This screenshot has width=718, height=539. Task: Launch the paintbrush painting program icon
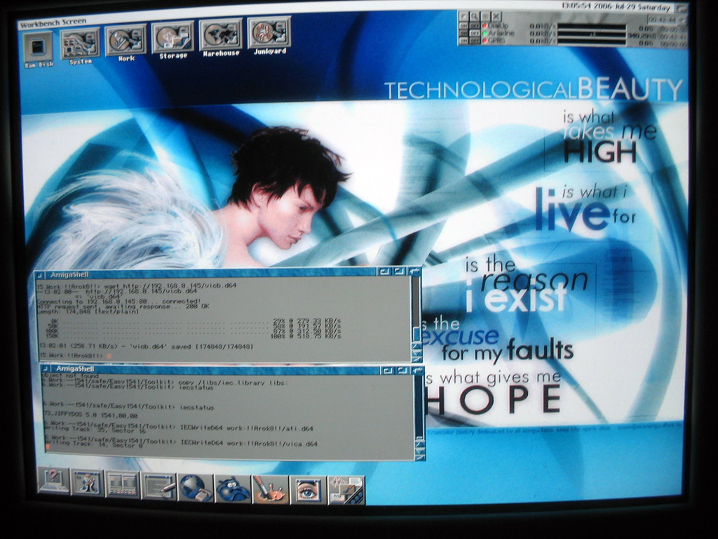click(270, 489)
